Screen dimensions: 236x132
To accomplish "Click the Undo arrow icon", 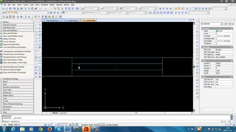I will [40, 8].
